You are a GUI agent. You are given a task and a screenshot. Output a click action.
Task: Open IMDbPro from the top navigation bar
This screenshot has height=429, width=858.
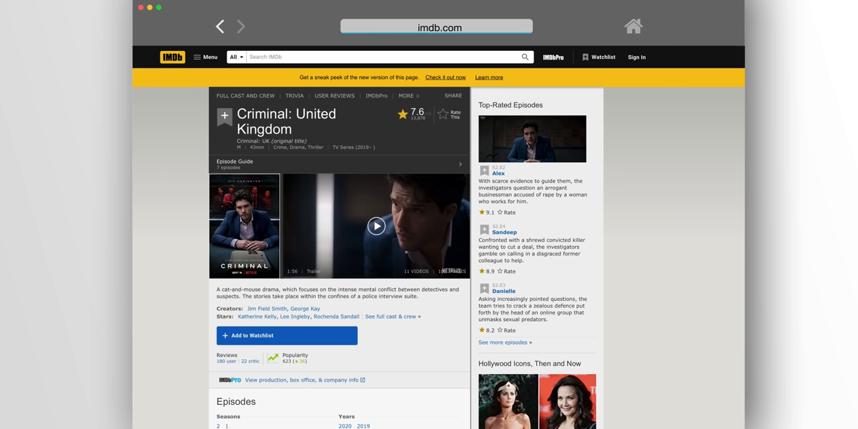coord(553,57)
